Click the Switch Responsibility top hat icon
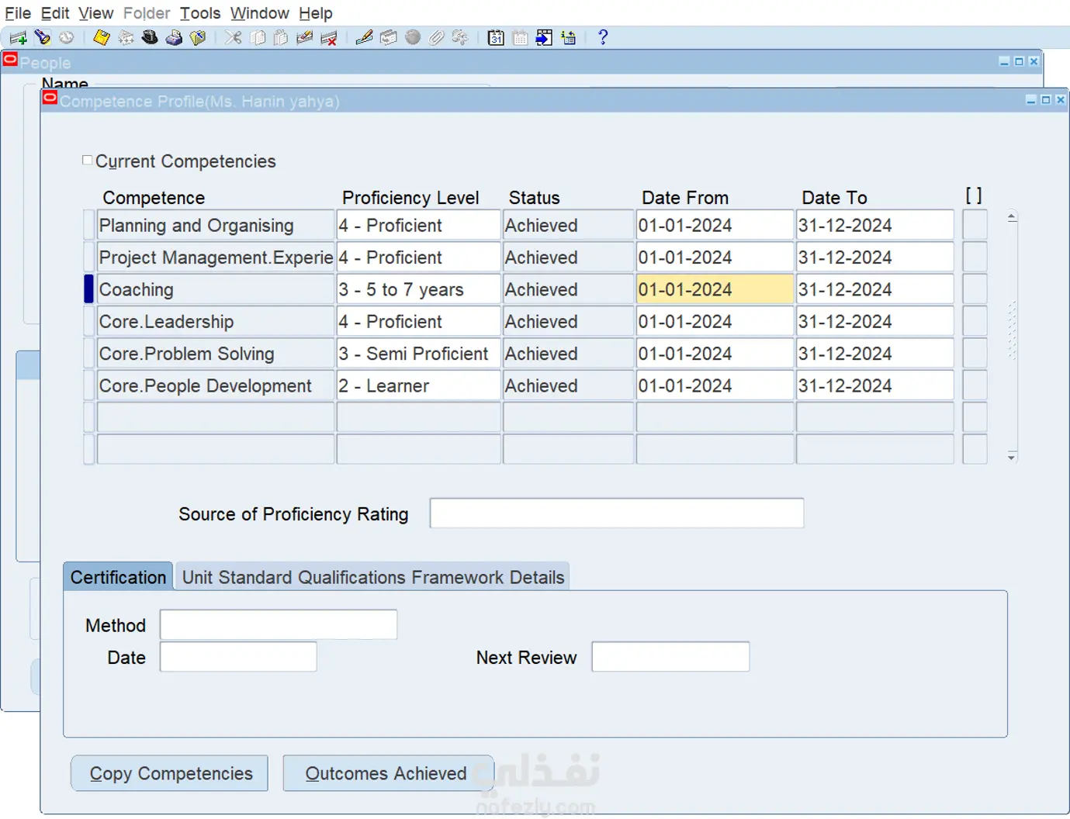Screen dimensions: 1070x819 coord(150,37)
